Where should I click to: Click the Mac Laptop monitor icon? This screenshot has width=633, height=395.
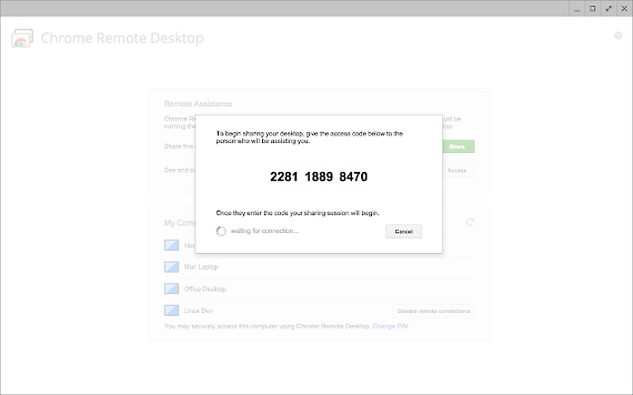point(173,266)
